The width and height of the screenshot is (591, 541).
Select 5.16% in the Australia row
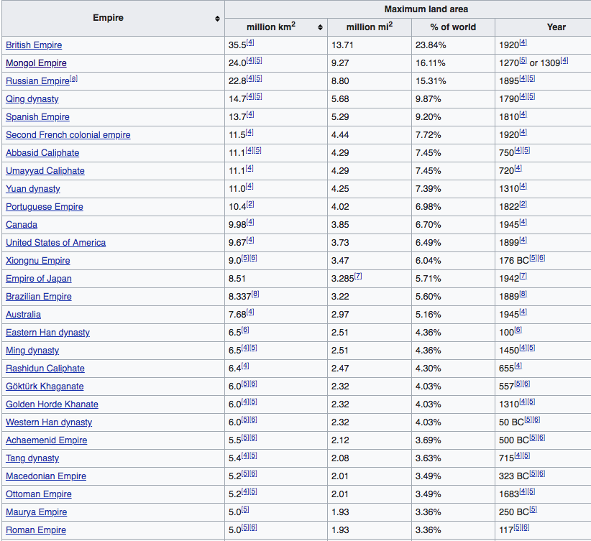pyautogui.click(x=429, y=315)
